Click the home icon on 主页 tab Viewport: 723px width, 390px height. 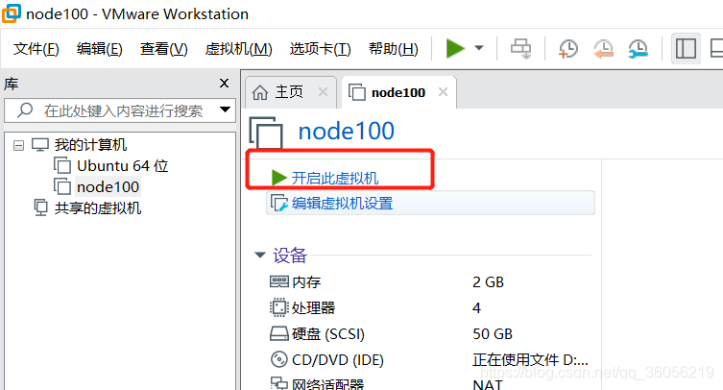(x=260, y=92)
